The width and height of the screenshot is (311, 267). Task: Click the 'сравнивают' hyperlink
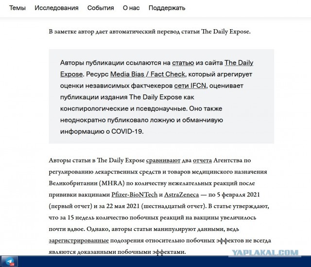point(163,160)
